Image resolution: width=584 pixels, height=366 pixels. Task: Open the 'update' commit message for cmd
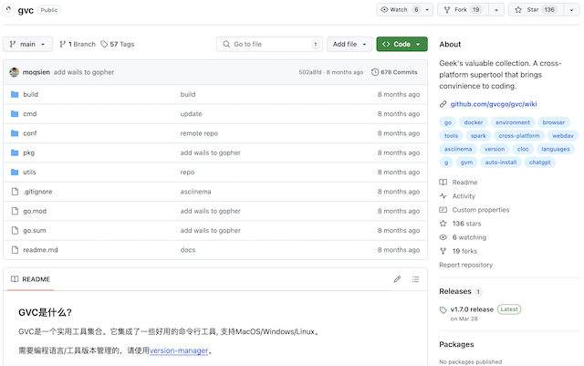click(x=191, y=114)
